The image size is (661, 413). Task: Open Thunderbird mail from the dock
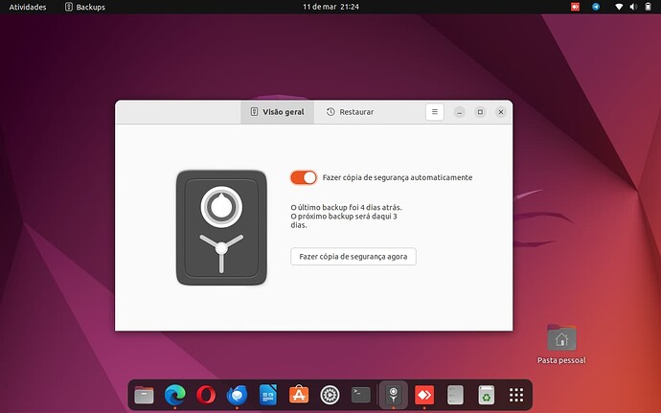237,396
